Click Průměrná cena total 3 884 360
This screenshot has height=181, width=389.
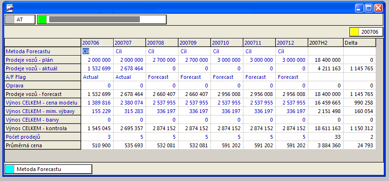pos(326,145)
